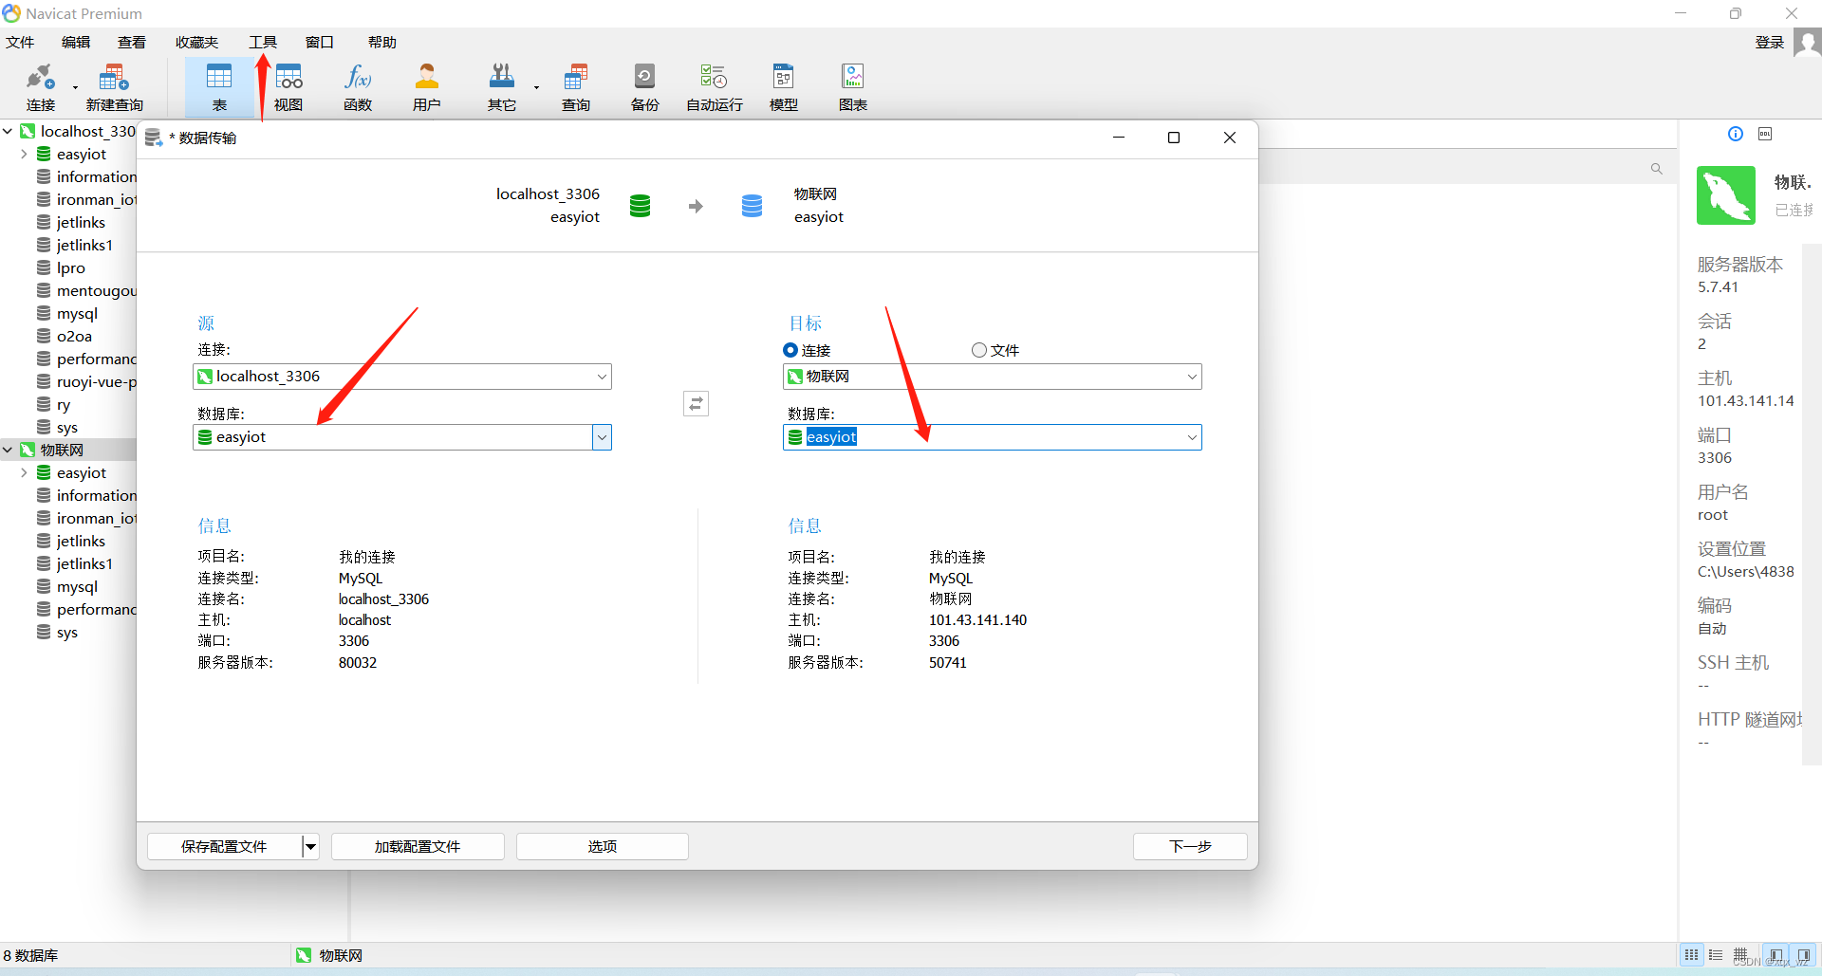Switch to list view in status bar

pyautogui.click(x=1716, y=955)
